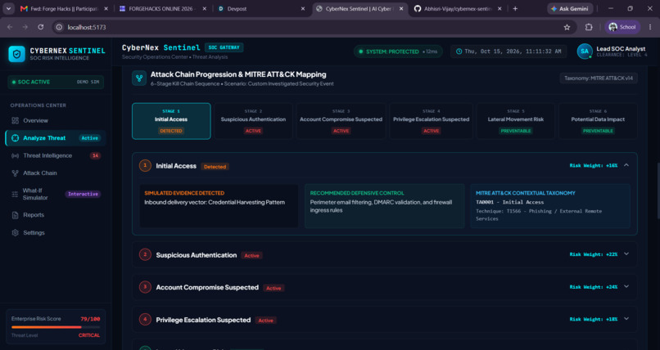Switch to the Gmail Fwd: Forge Hacks tab

coord(63,9)
